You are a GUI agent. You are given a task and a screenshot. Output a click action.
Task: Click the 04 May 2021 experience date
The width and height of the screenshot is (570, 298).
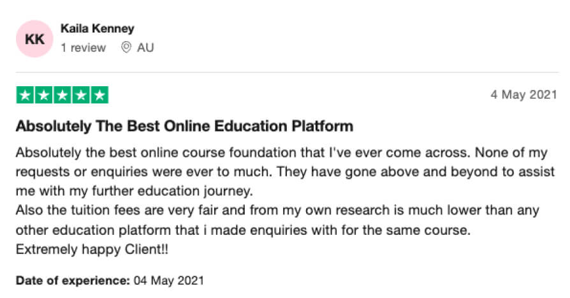(x=168, y=280)
